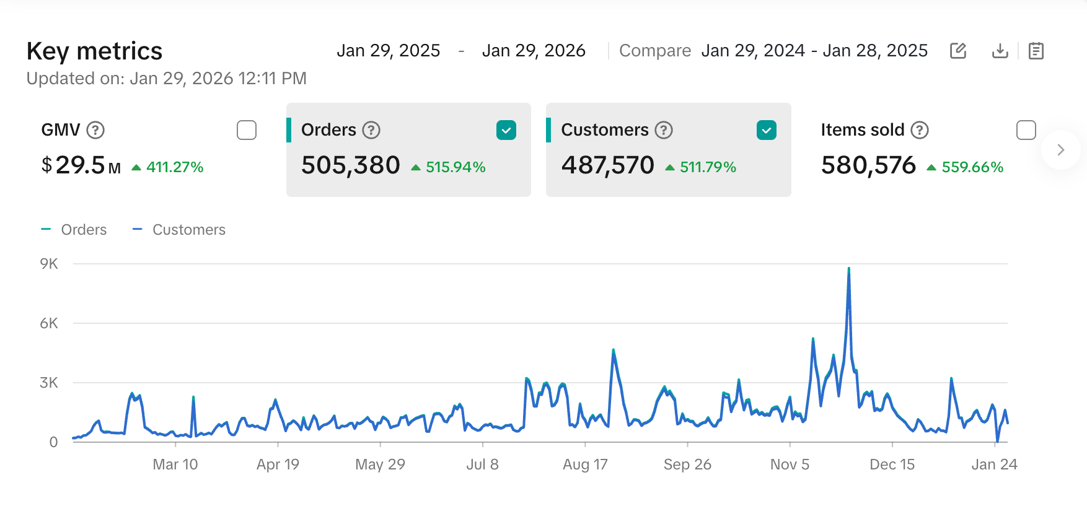Change the Compare date range period
The width and height of the screenshot is (1087, 514).
[814, 51]
